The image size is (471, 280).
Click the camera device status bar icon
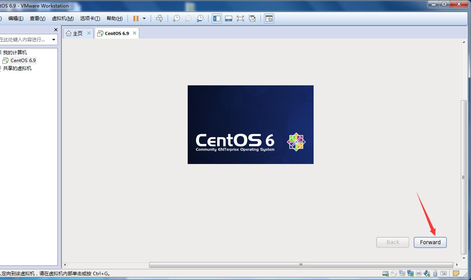[443, 273]
